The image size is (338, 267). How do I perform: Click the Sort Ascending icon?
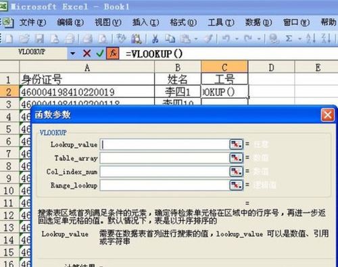coord(311,39)
